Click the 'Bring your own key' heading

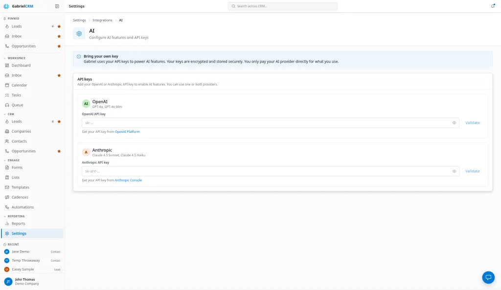[x=101, y=56]
